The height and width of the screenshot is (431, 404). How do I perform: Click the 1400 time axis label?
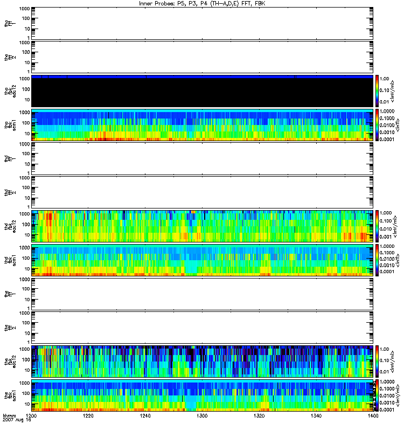tap(373, 415)
